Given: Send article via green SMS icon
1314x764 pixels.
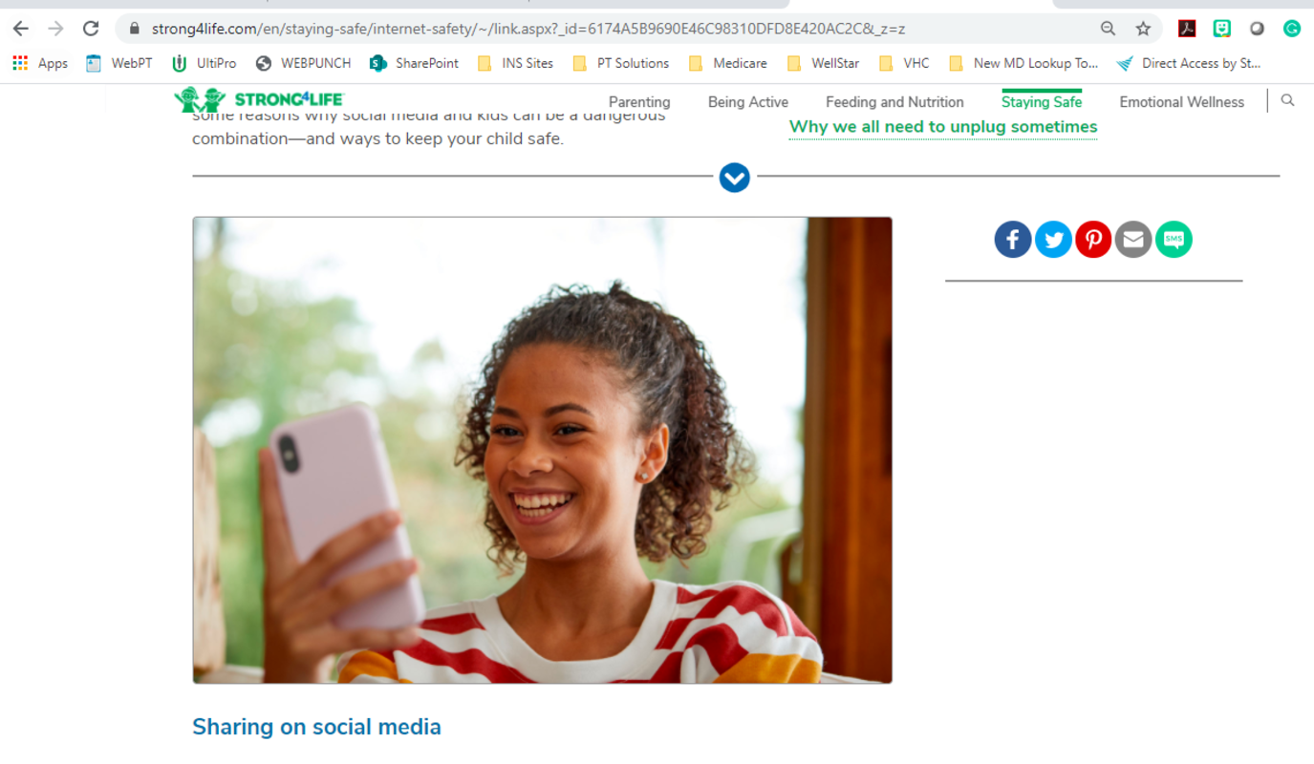Looking at the screenshot, I should pyautogui.click(x=1174, y=240).
